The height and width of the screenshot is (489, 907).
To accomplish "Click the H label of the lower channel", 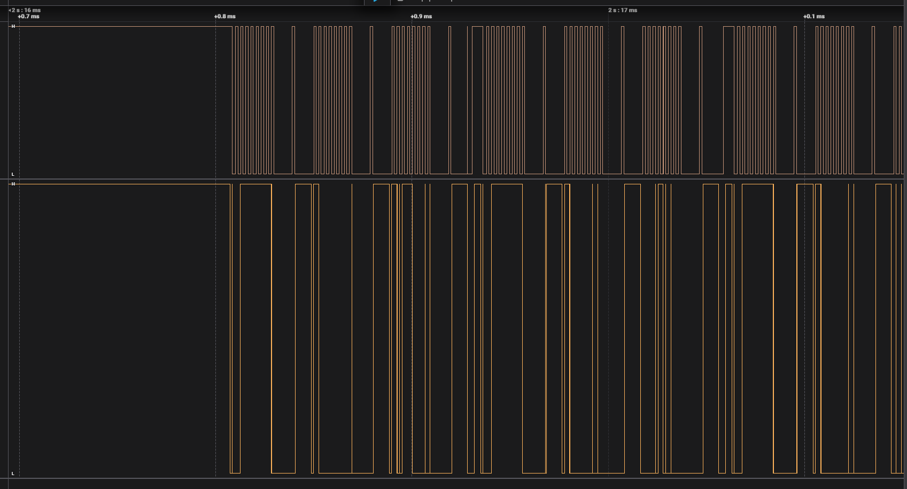I will click(13, 184).
